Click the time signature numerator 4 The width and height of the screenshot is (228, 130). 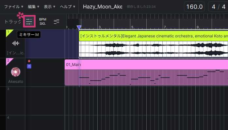click(x=214, y=6)
